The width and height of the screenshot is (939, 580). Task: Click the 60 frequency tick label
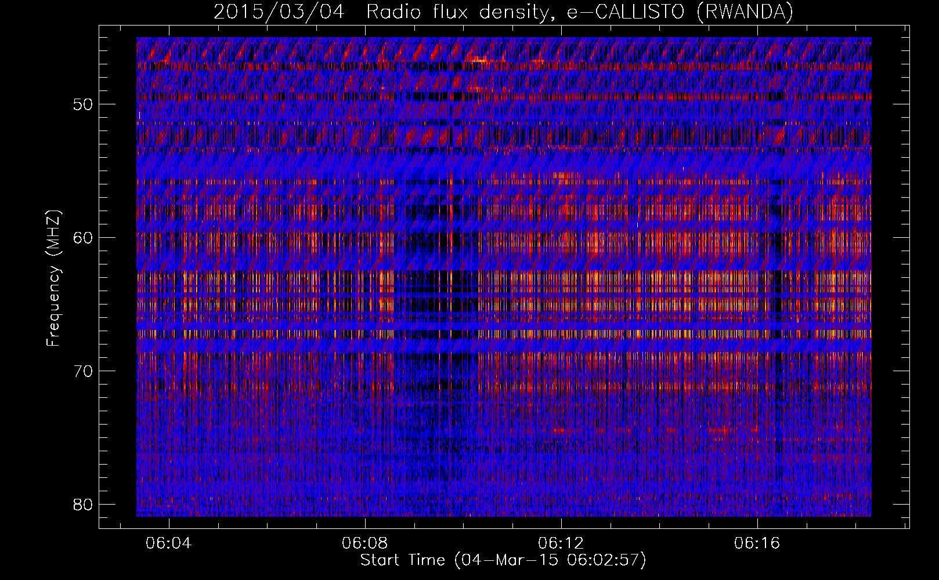tap(83, 238)
